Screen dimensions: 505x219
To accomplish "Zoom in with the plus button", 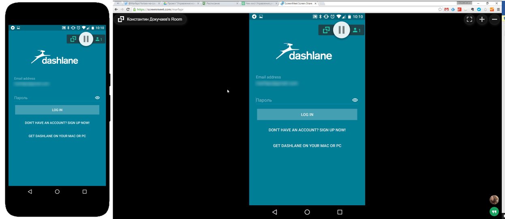I will click(481, 19).
